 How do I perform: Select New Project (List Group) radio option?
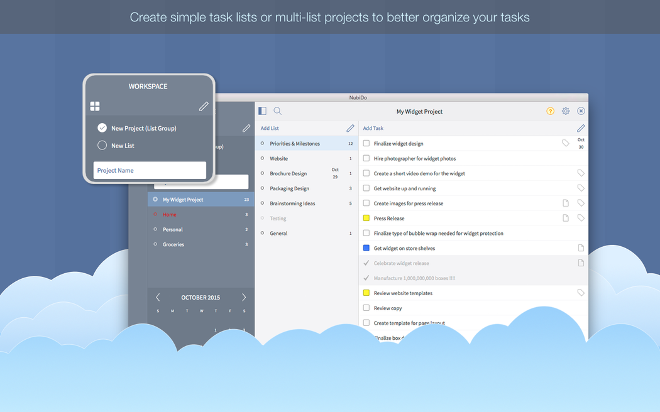click(x=102, y=128)
